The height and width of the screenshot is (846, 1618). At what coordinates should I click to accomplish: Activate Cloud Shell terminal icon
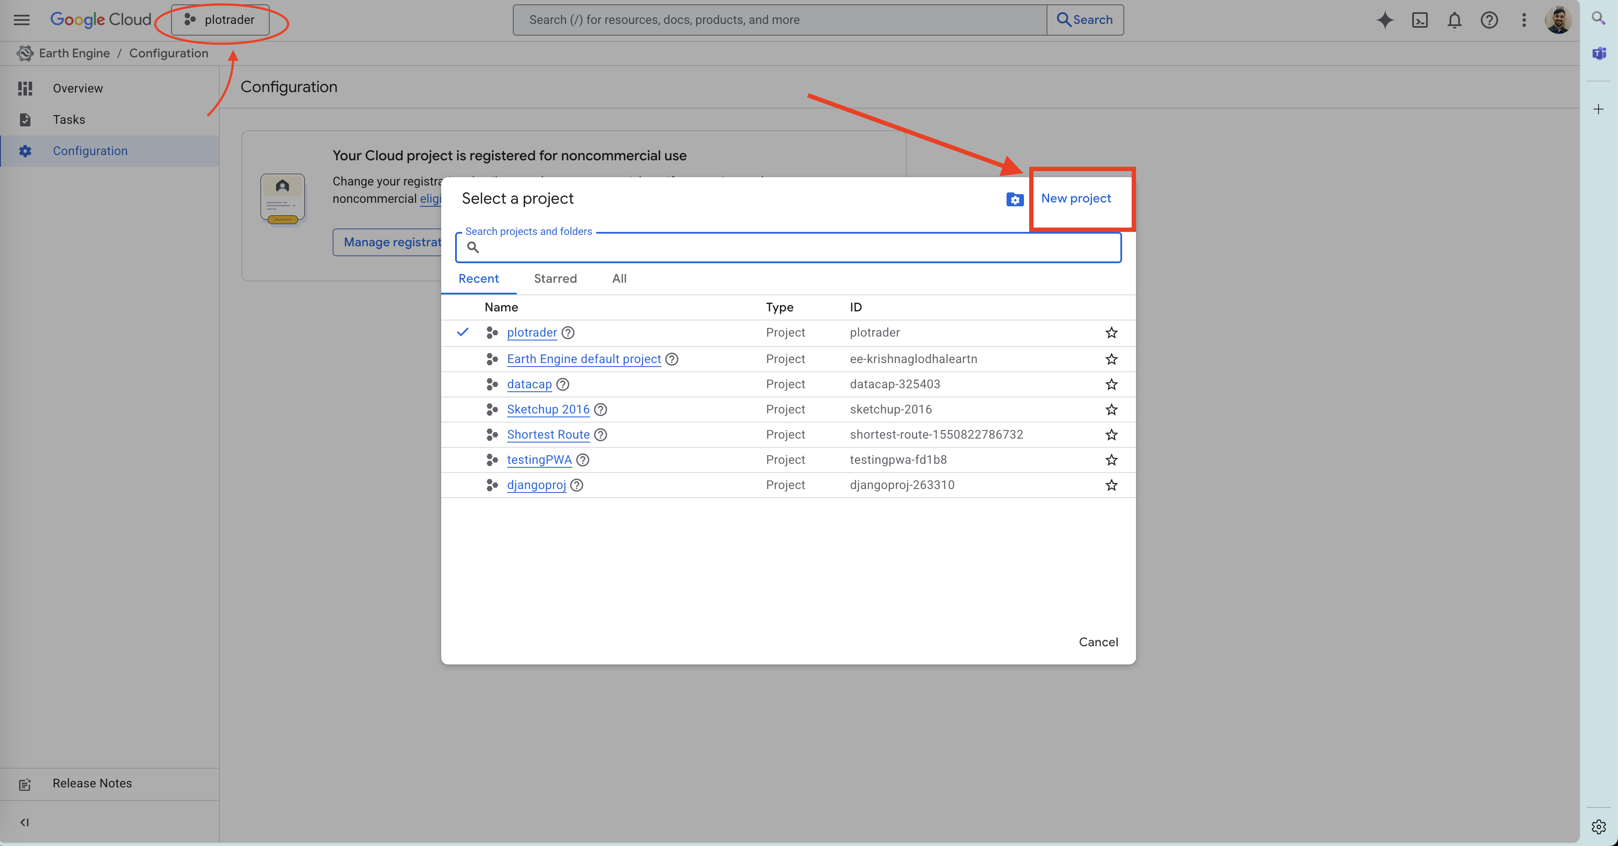pyautogui.click(x=1420, y=20)
